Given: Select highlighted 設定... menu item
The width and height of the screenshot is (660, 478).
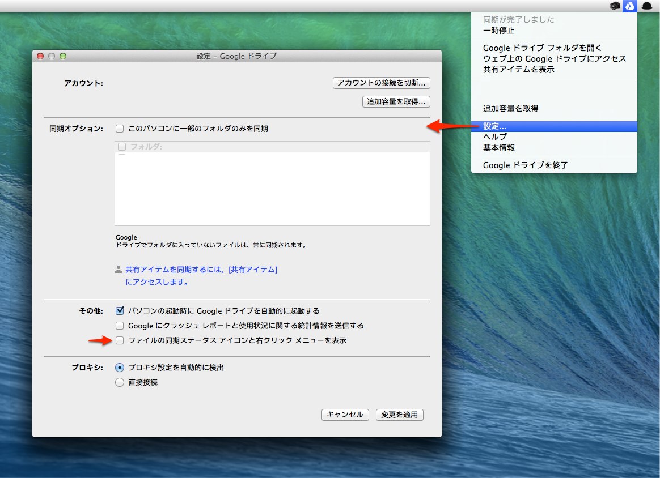Looking at the screenshot, I should click(554, 126).
